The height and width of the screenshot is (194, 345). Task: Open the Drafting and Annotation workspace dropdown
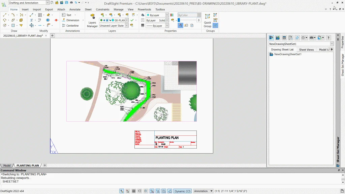point(47,3)
